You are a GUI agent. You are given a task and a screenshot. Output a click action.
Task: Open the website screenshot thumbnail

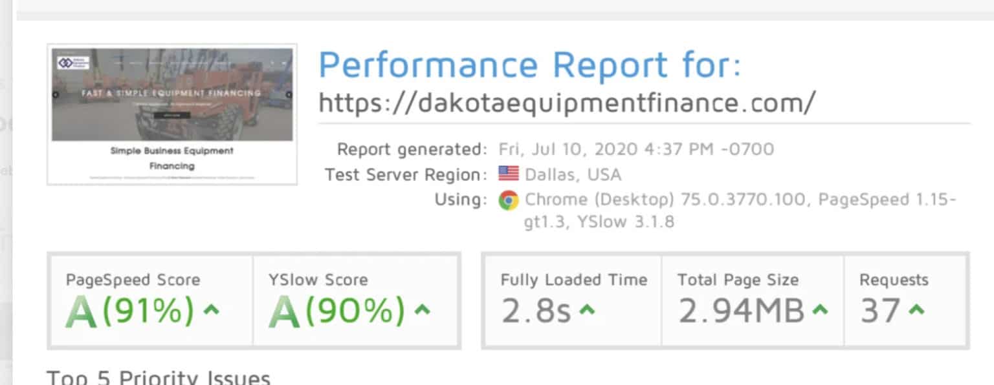[x=172, y=114]
